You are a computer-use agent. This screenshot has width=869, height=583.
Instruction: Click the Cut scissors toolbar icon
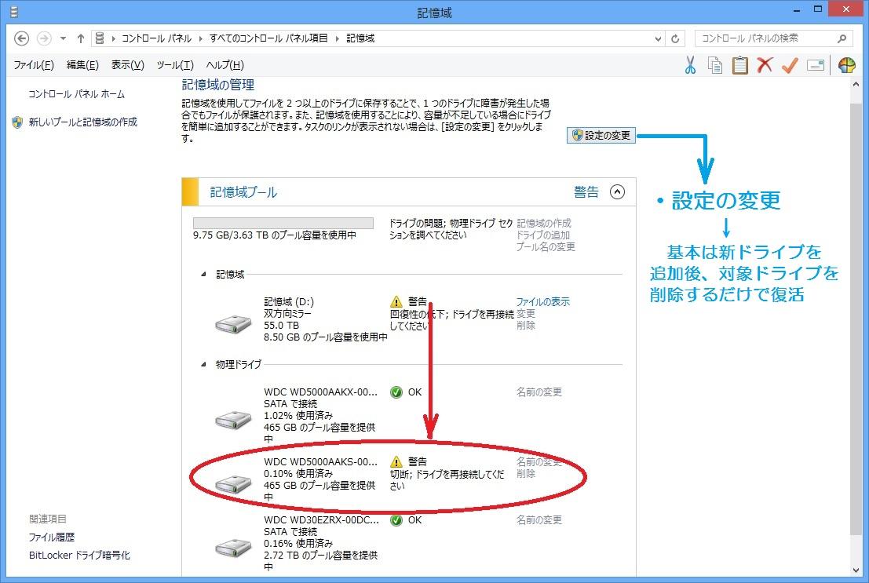pyautogui.click(x=690, y=65)
